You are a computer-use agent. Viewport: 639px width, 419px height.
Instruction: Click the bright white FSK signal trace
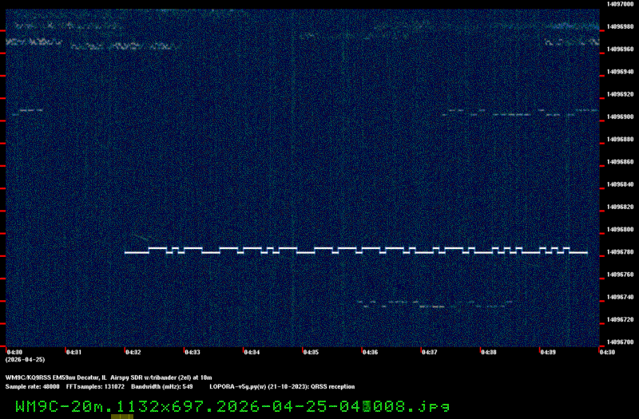tap(355, 251)
